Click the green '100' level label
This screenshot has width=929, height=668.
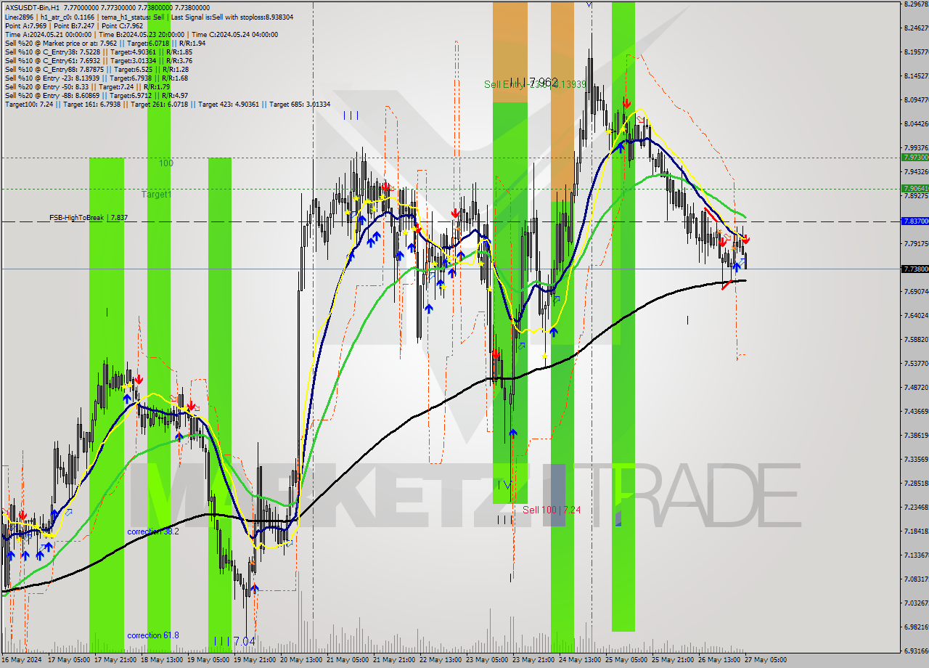point(166,163)
